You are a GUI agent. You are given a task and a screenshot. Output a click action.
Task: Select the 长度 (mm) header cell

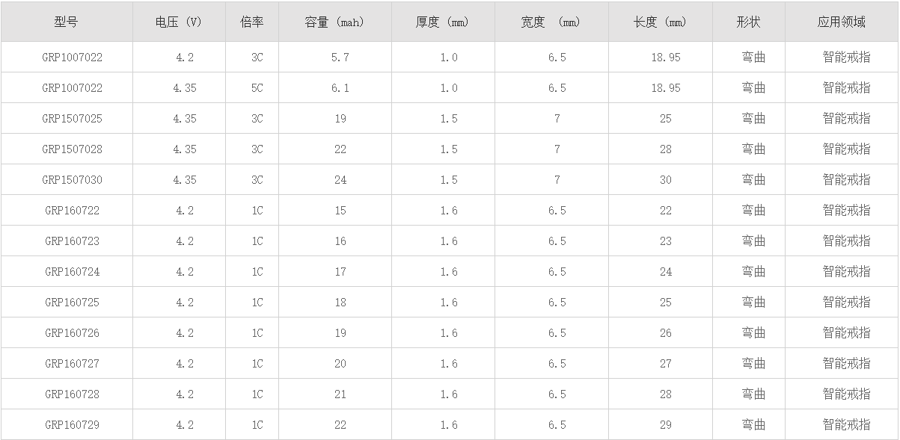[659, 22]
